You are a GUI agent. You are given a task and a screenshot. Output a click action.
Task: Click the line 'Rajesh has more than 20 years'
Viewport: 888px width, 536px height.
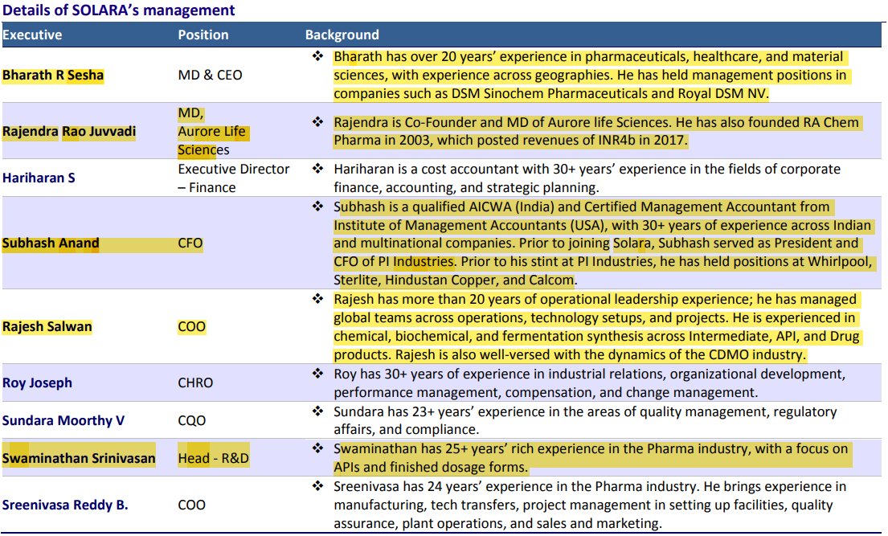(595, 299)
